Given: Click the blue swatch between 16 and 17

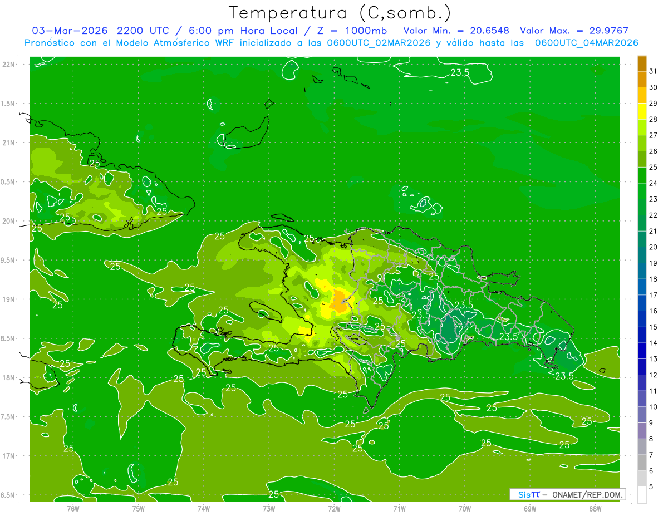Looking at the screenshot, I should click(642, 303).
